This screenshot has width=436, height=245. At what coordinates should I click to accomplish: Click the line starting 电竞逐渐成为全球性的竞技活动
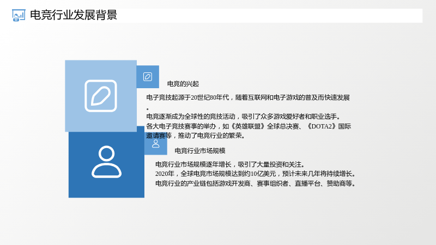coord(244,117)
